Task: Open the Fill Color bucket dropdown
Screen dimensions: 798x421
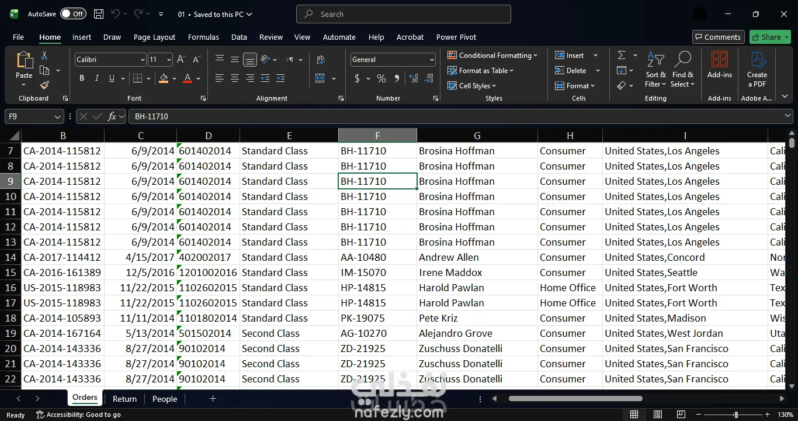Action: 175,78
